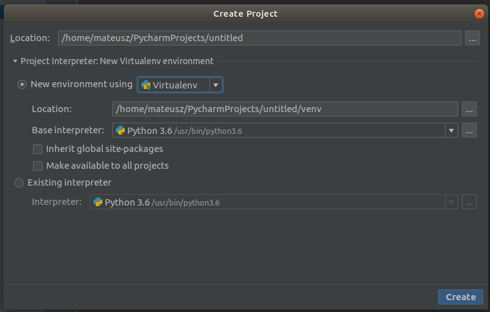
Task: Click the Create button
Action: pos(461,297)
